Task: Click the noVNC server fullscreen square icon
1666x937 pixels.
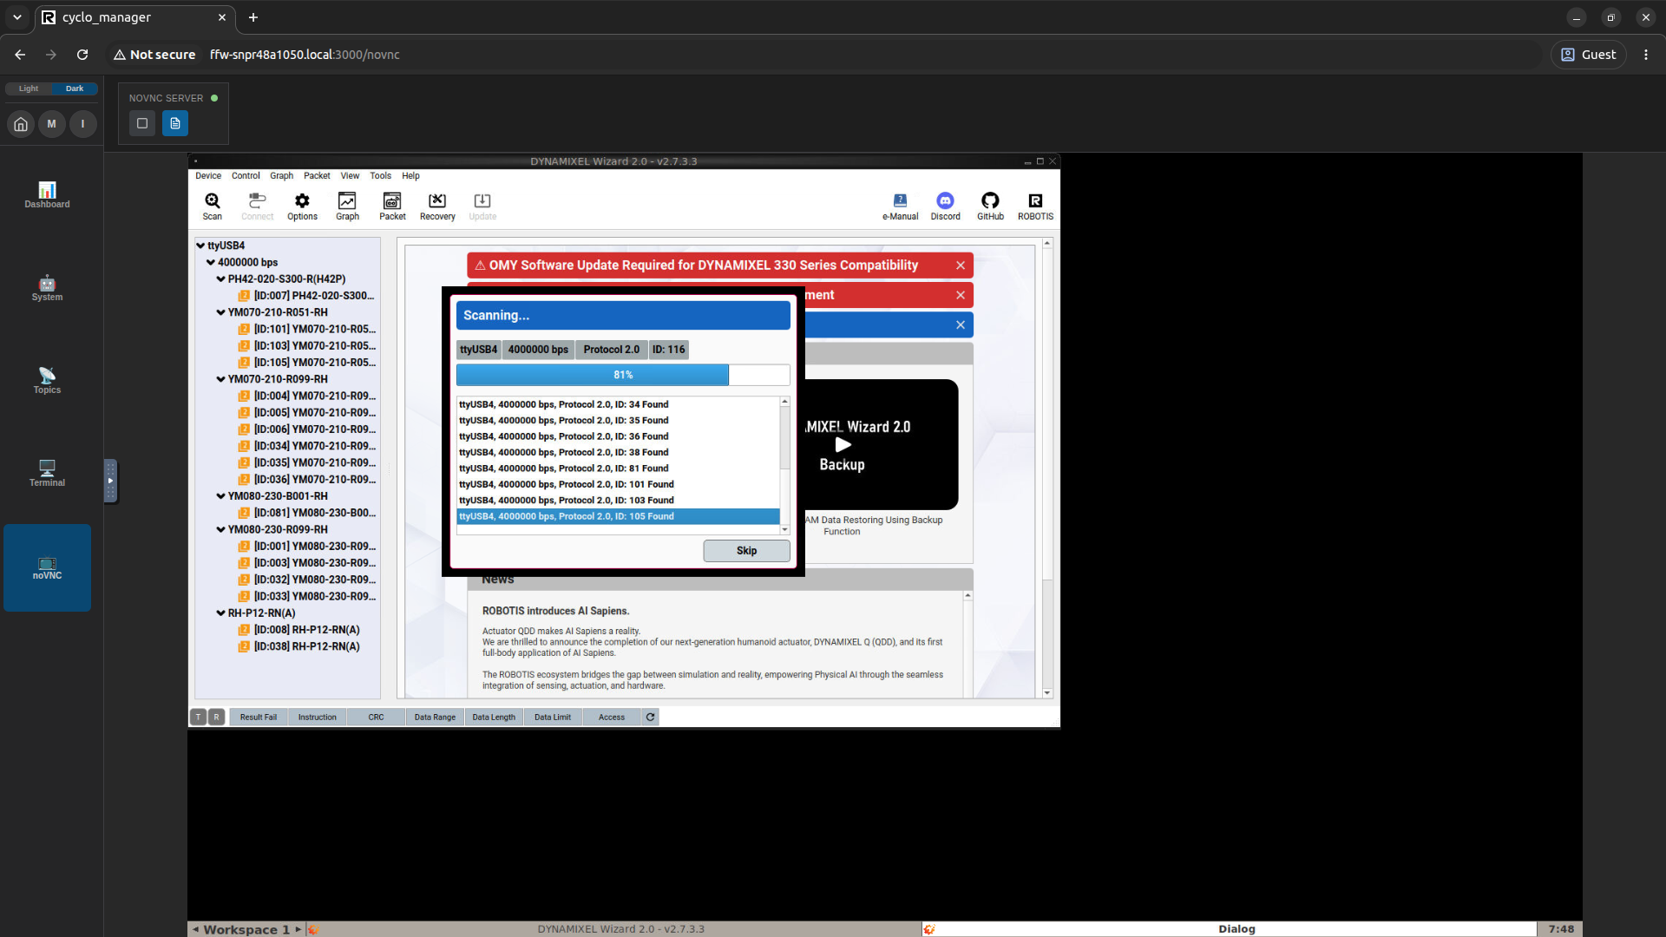Action: (x=142, y=123)
